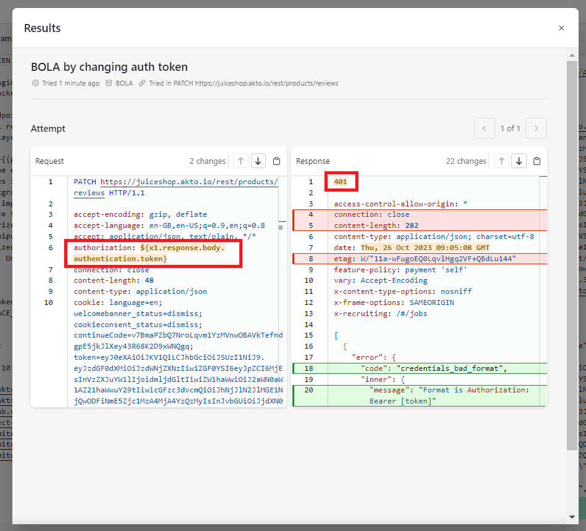Jump to next change in Request panel
This screenshot has width=586, height=531.
[x=258, y=161]
